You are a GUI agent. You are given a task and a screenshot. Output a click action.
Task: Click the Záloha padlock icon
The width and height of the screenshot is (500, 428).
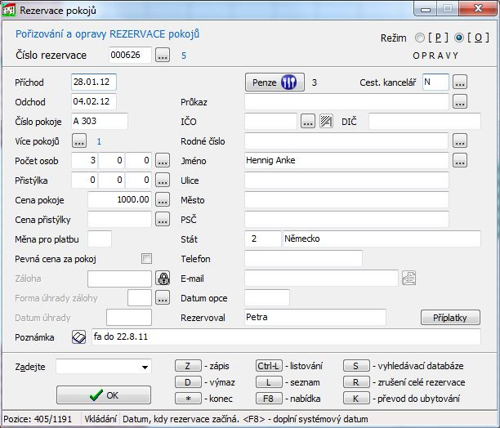tap(163, 279)
